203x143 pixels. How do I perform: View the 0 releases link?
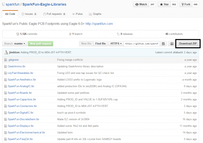pos(125,34)
